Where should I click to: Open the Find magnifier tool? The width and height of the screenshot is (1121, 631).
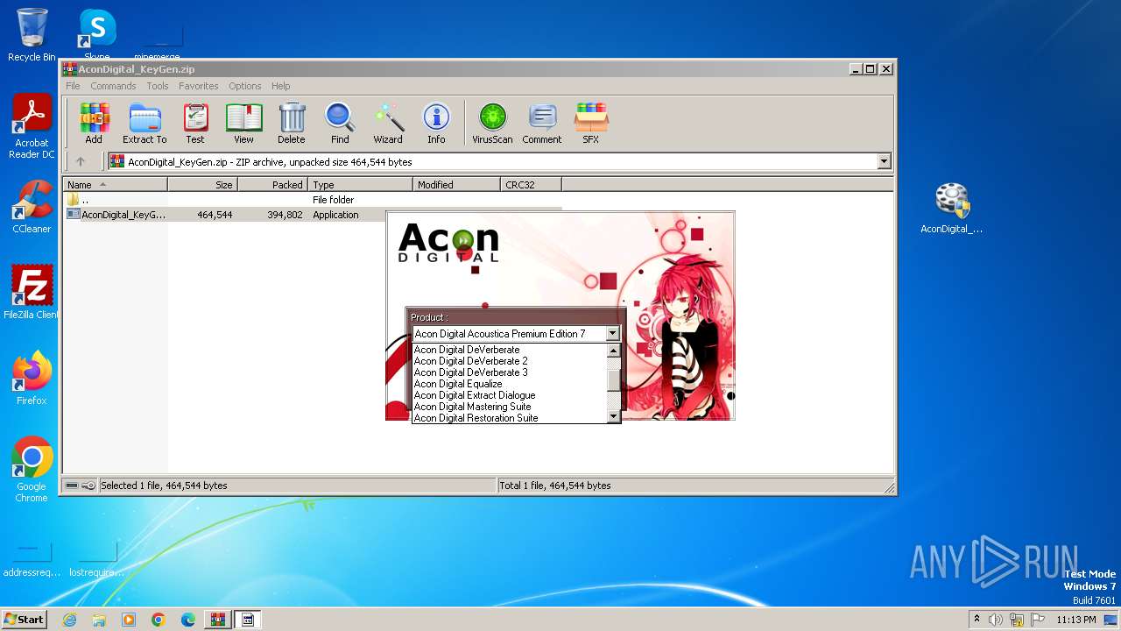(340, 124)
